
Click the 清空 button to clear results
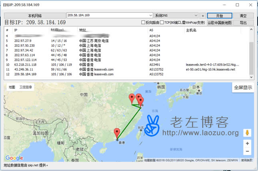click(243, 15)
